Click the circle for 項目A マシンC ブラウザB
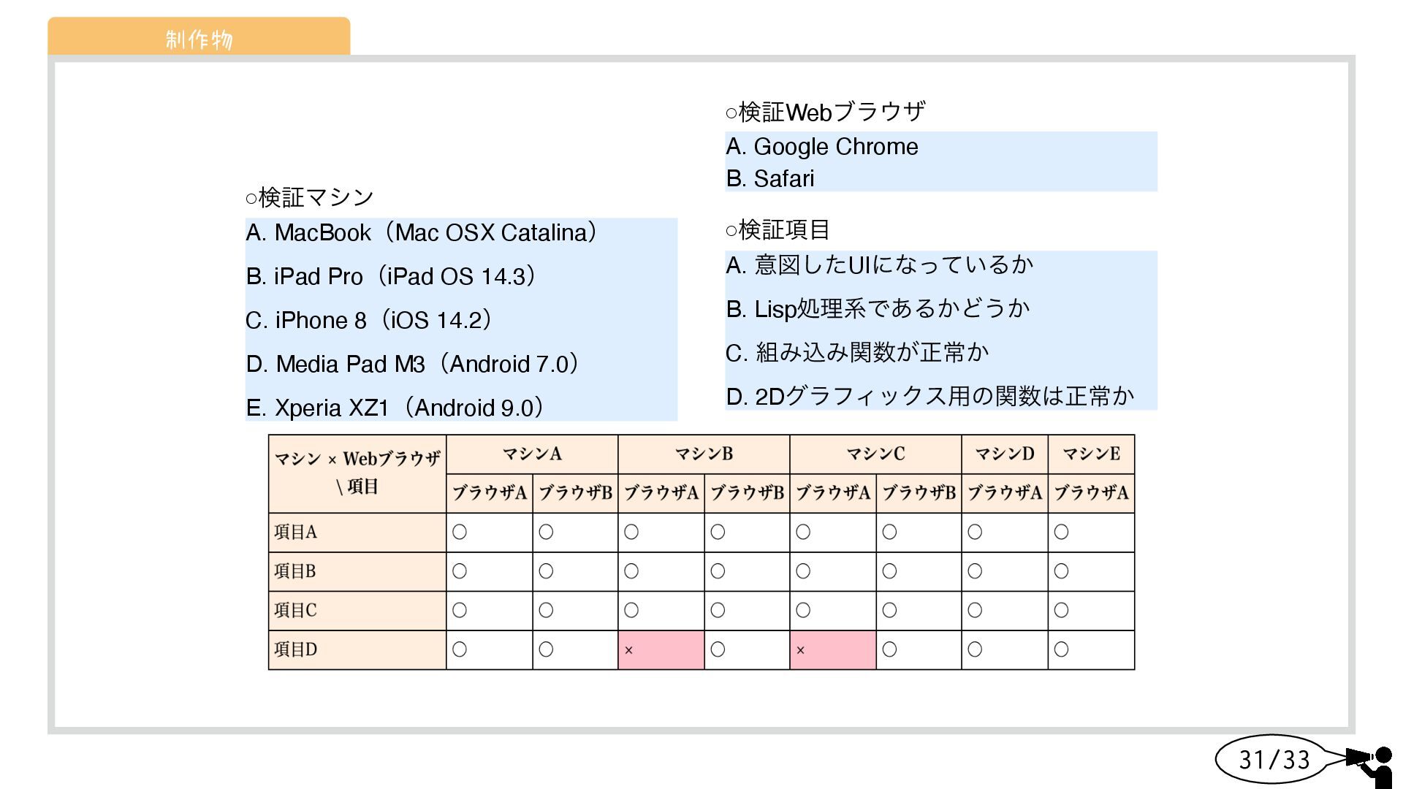 [889, 533]
